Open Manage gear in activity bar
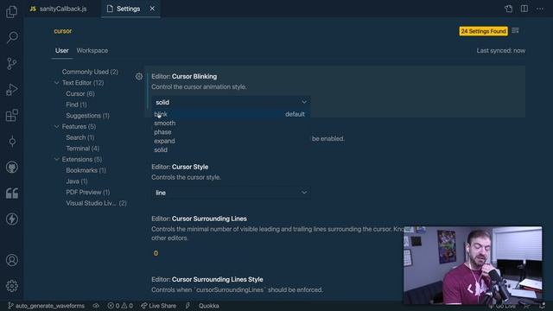553x311 pixels. coord(12,286)
